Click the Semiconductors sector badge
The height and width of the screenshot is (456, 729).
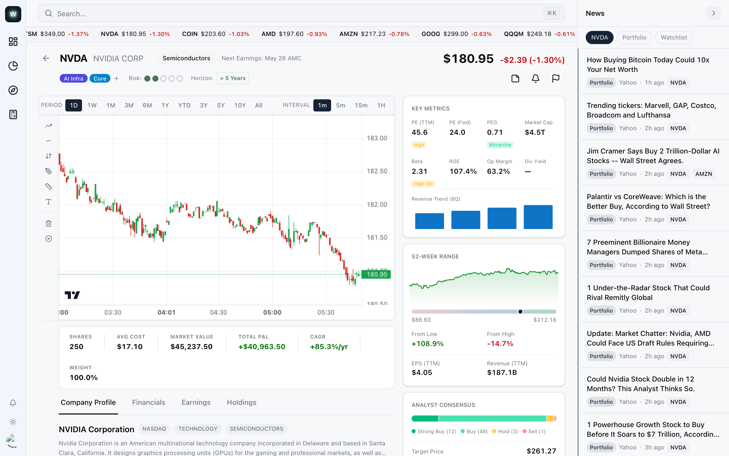click(187, 58)
